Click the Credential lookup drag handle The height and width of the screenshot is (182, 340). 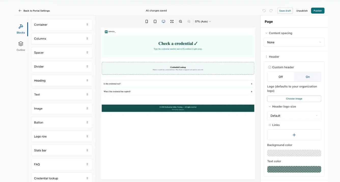87,178
